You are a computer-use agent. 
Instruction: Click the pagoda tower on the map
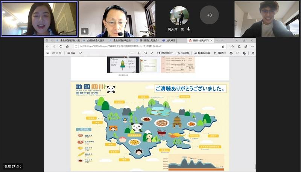pos(177,121)
